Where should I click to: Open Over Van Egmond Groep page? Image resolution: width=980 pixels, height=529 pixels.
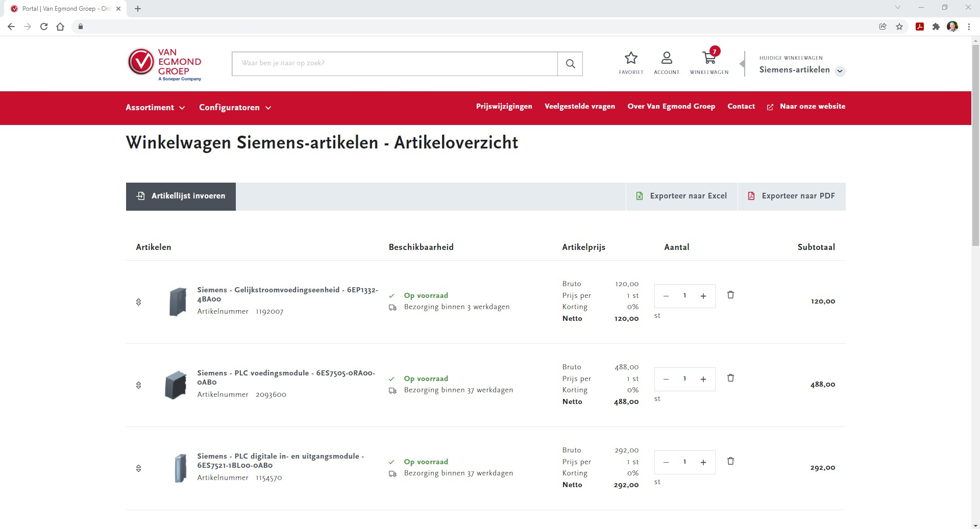tap(671, 106)
